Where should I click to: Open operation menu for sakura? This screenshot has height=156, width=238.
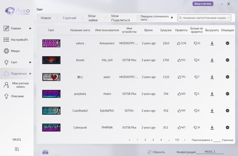point(227,43)
